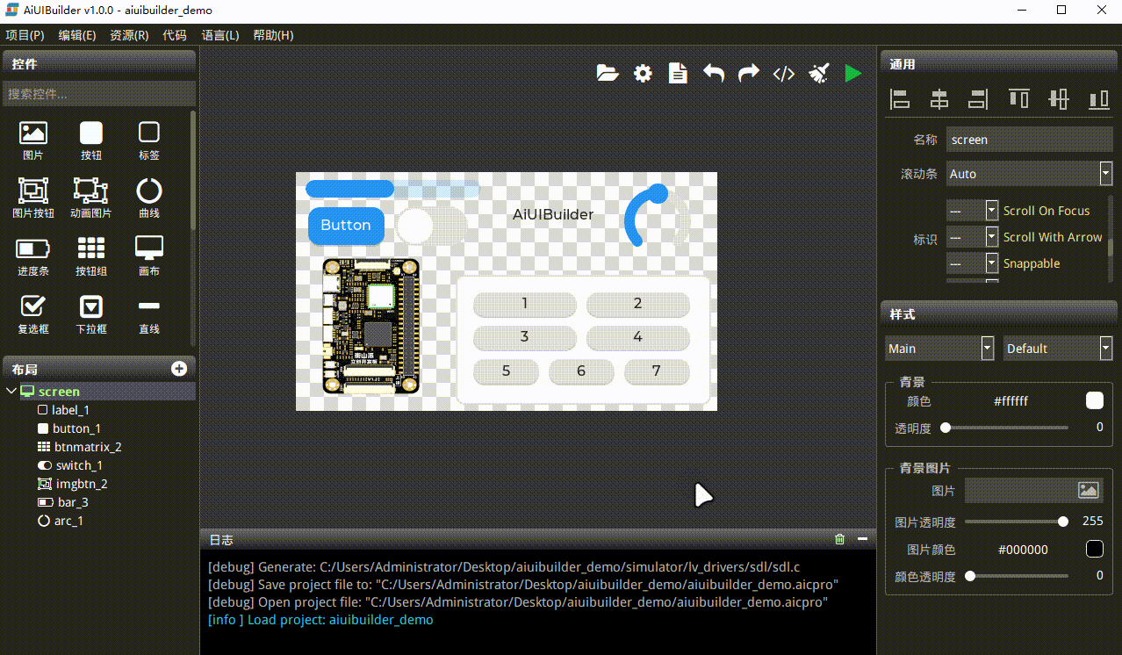Add new screen with plus icon
The width and height of the screenshot is (1122, 655).
(179, 369)
